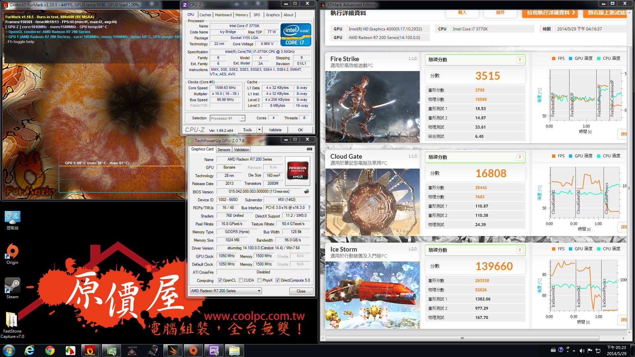Click Cloud Gate score 16808
The width and height of the screenshot is (635, 357).
pos(491,174)
